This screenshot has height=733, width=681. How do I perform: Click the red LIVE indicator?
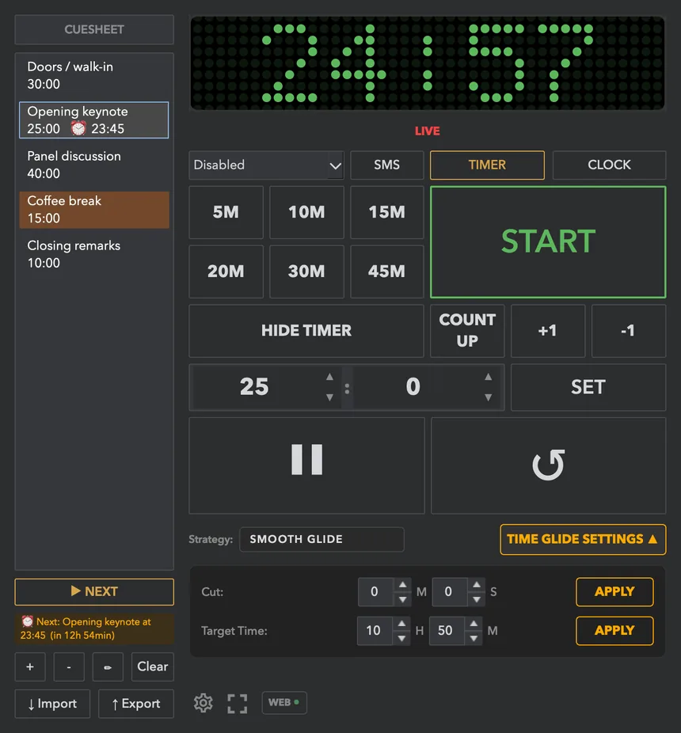(x=428, y=131)
